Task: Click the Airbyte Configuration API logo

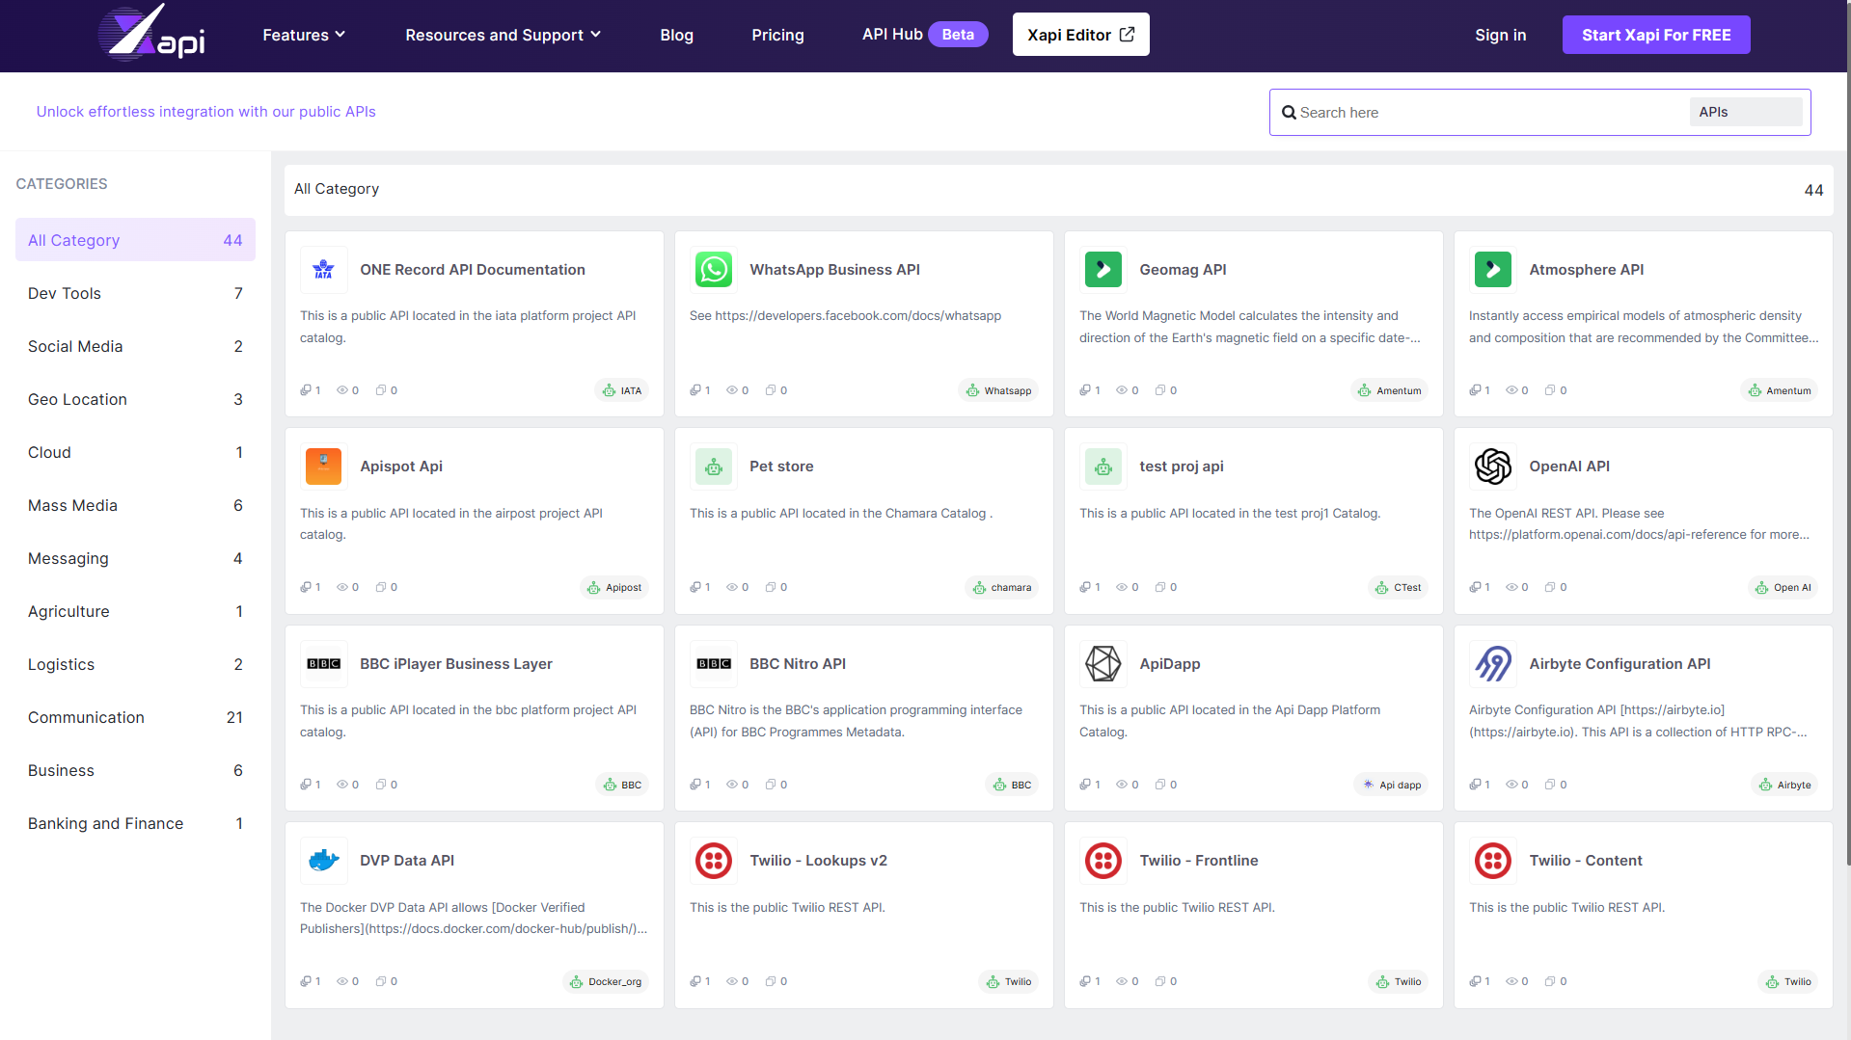Action: pyautogui.click(x=1492, y=664)
